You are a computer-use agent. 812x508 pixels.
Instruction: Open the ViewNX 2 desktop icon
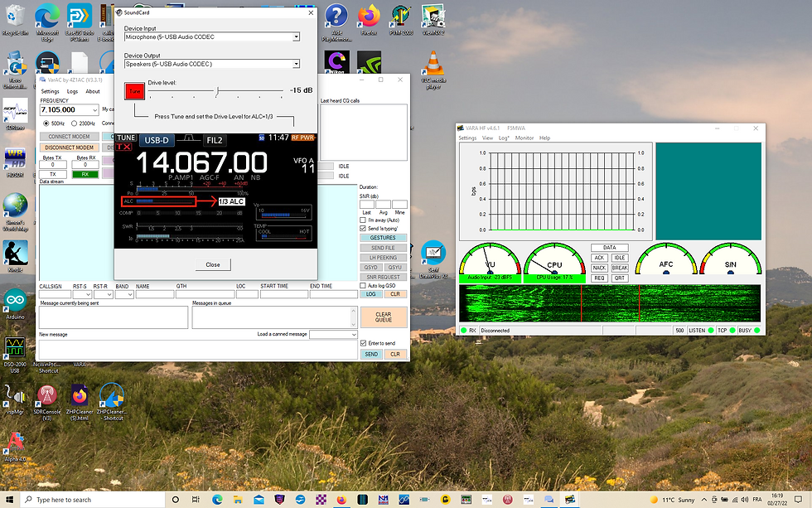click(433, 19)
